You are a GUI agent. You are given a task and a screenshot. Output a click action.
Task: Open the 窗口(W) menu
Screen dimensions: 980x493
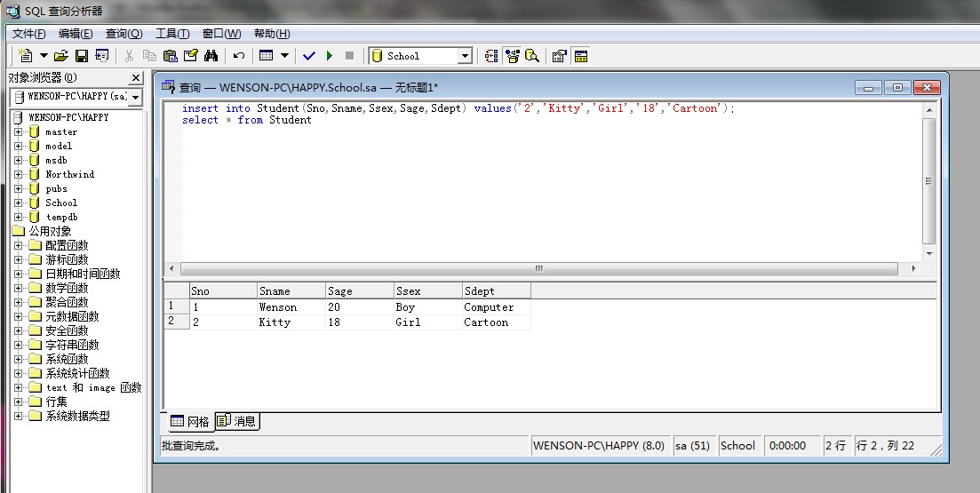[x=222, y=34]
